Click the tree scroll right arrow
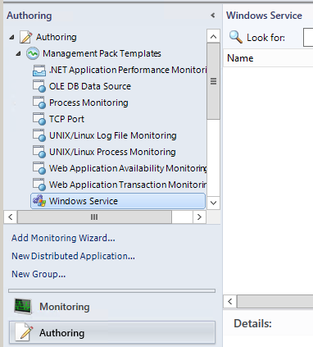The image size is (313, 347). (x=199, y=217)
